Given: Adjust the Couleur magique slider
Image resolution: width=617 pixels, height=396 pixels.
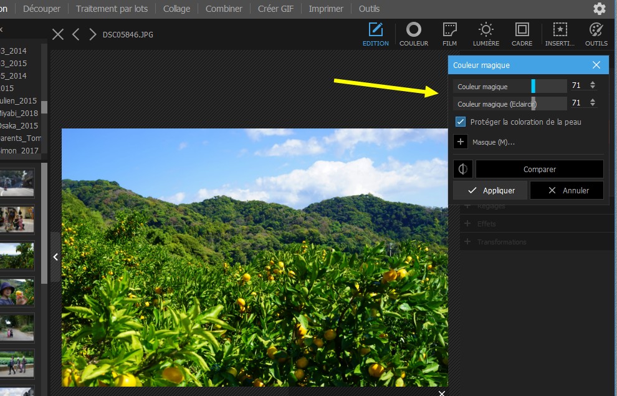Looking at the screenshot, I should click(x=533, y=86).
